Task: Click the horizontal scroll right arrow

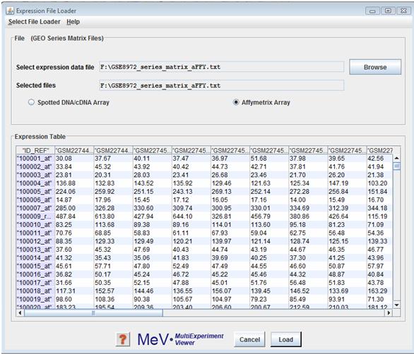Action: tap(388, 313)
